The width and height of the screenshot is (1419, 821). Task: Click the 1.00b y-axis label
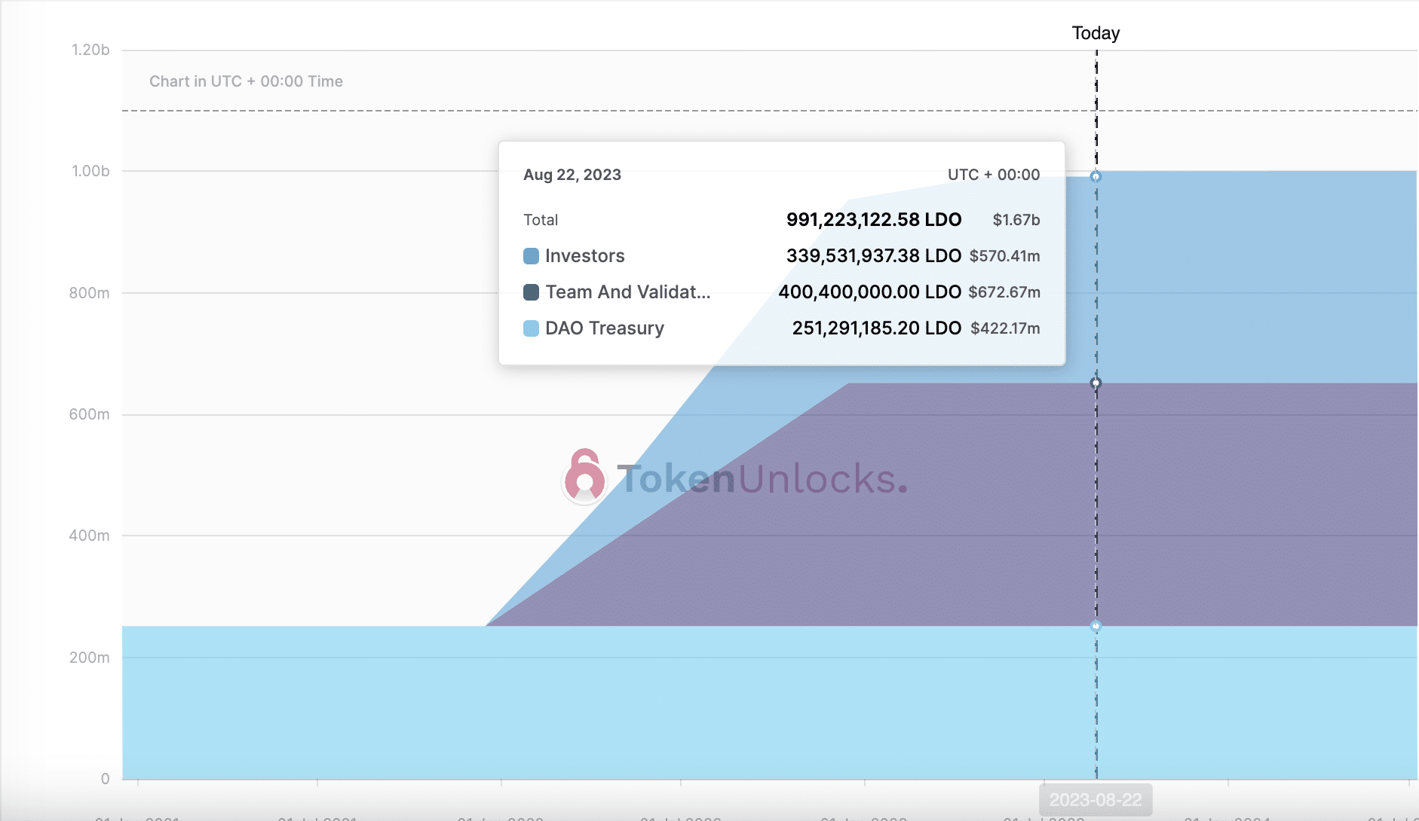(90, 171)
